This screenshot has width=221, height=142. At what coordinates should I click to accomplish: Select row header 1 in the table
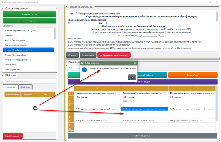pyautogui.click(x=71, y=93)
